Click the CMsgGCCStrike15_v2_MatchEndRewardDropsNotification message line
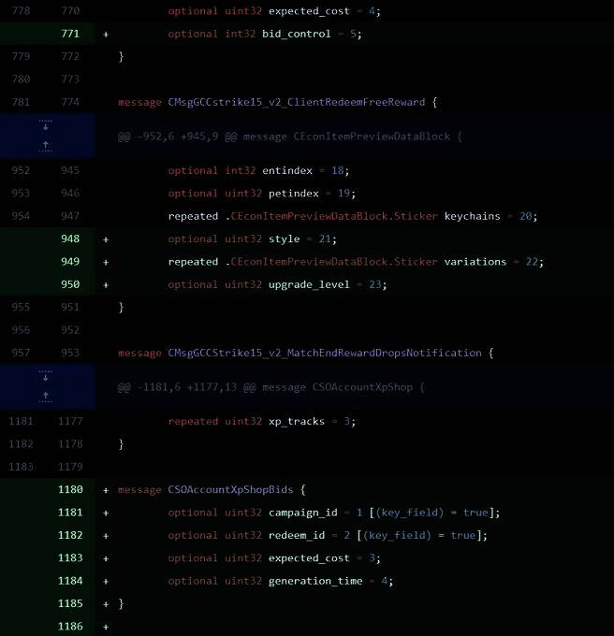 (x=304, y=354)
